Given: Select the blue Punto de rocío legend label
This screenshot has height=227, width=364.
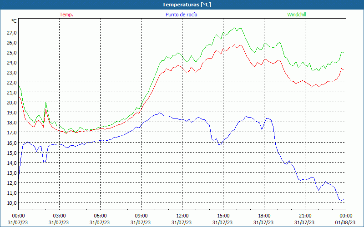Looking at the screenshot, I should (181, 15).
